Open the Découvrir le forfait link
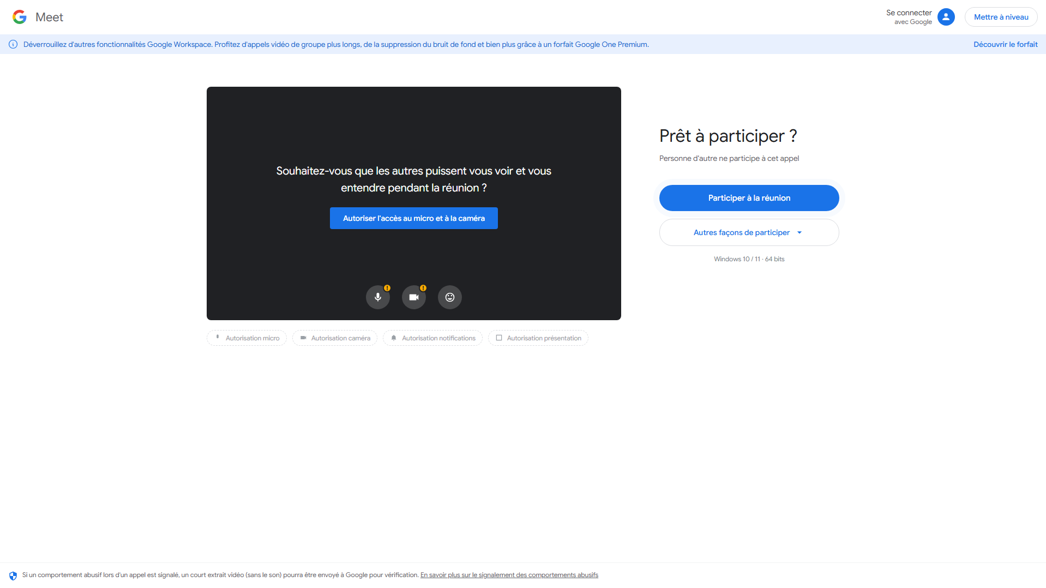This screenshot has width=1046, height=588. point(1005,44)
